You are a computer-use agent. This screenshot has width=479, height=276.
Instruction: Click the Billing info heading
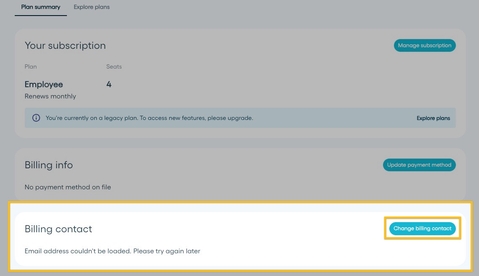48,165
